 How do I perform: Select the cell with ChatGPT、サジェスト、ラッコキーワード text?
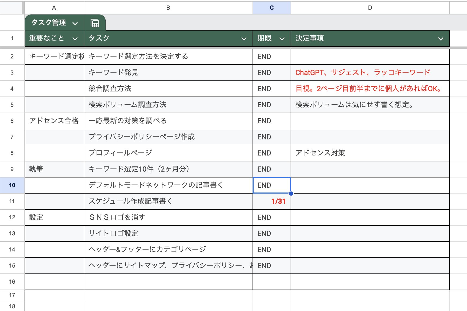coord(370,72)
